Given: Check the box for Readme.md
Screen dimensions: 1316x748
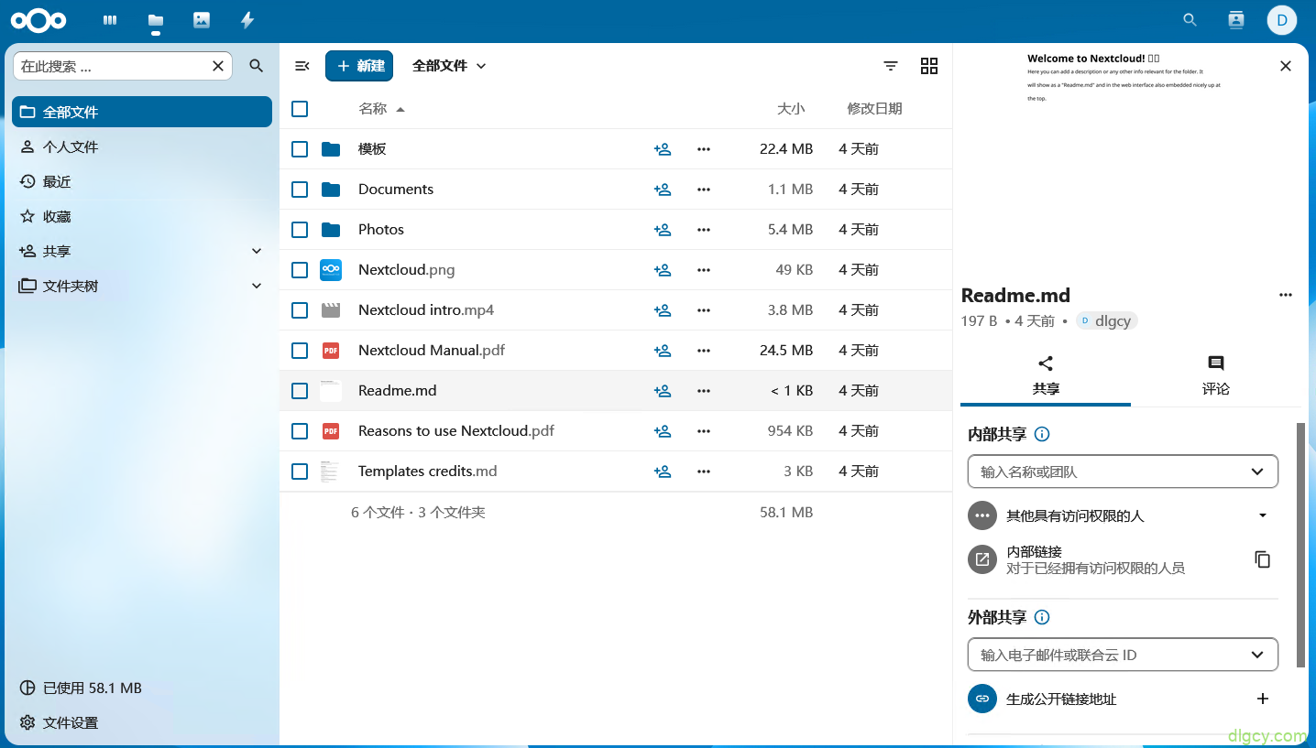Looking at the screenshot, I should tap(300, 391).
